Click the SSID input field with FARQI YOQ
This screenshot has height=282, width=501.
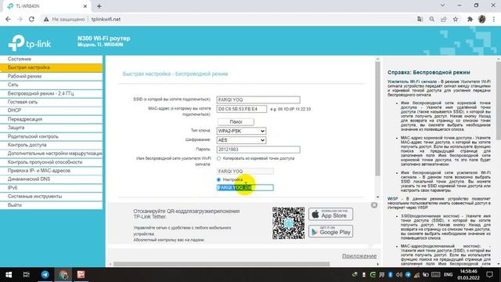[258, 99]
